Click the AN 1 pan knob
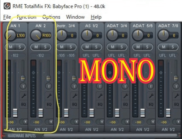This screenshot has width=182, height=139. [x=11, y=35]
